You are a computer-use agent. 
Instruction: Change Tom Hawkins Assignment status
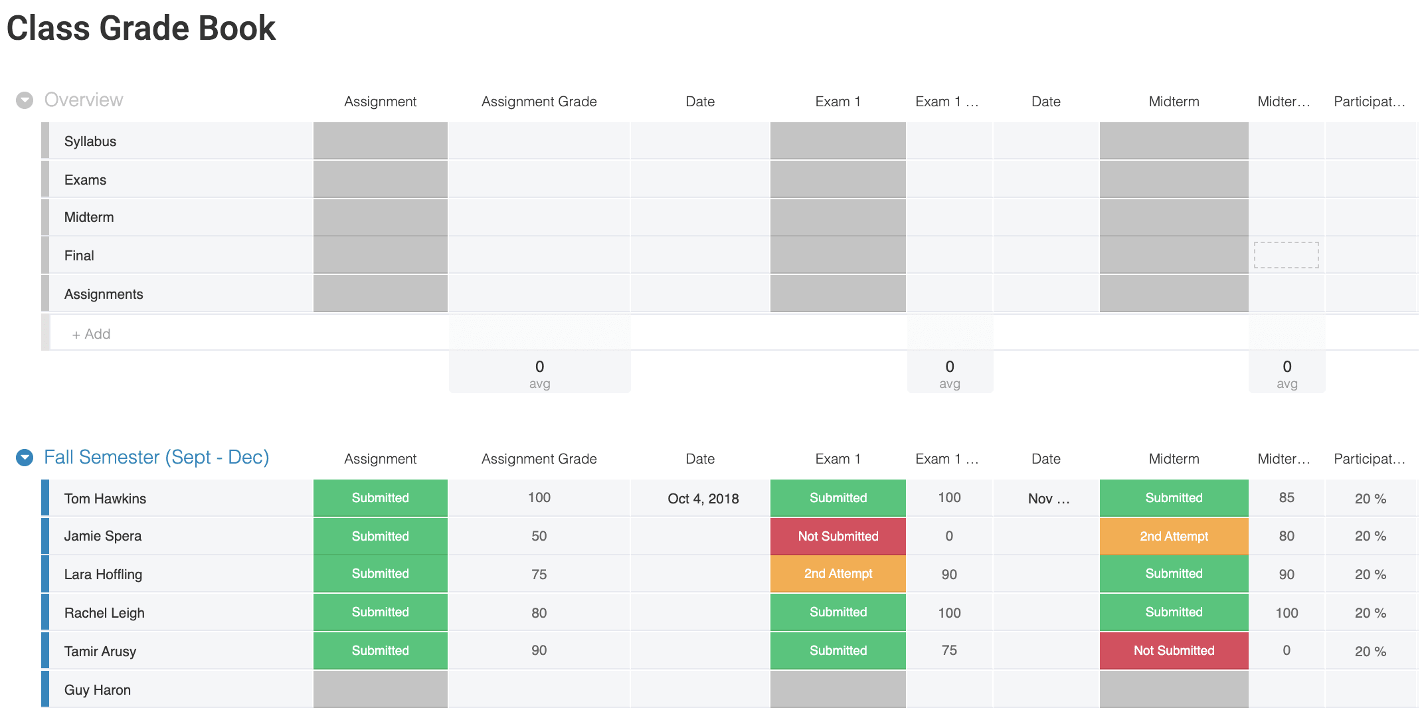pos(381,498)
